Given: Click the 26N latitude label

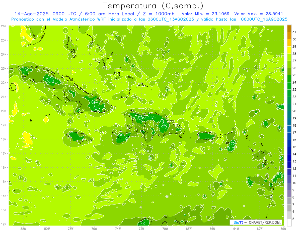Looking at the screenshot, I should tap(4, 26).
